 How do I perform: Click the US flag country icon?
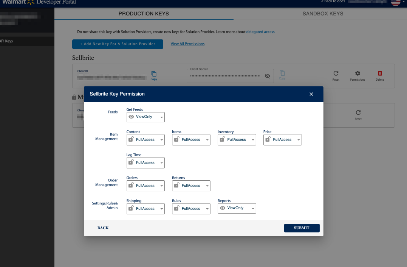(x=396, y=2)
